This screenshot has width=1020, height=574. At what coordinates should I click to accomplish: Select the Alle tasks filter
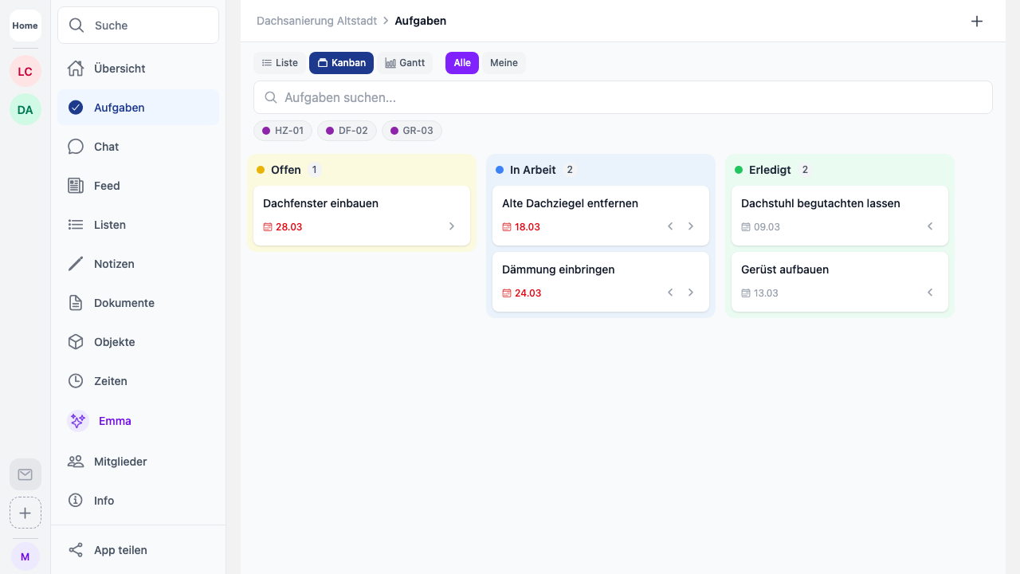[462, 63]
